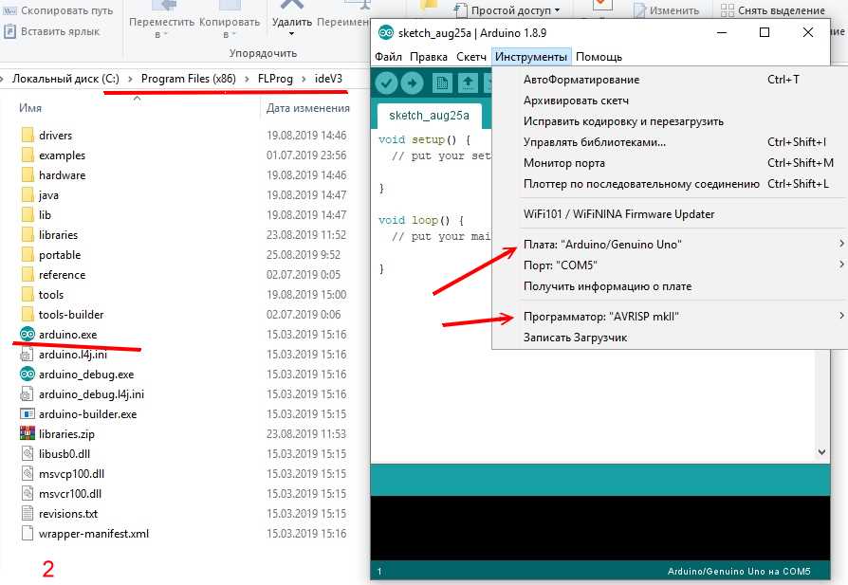This screenshot has width=848, height=585.
Task: Click status text Arduino/Genuino Uno на COM5
Action: tap(739, 572)
